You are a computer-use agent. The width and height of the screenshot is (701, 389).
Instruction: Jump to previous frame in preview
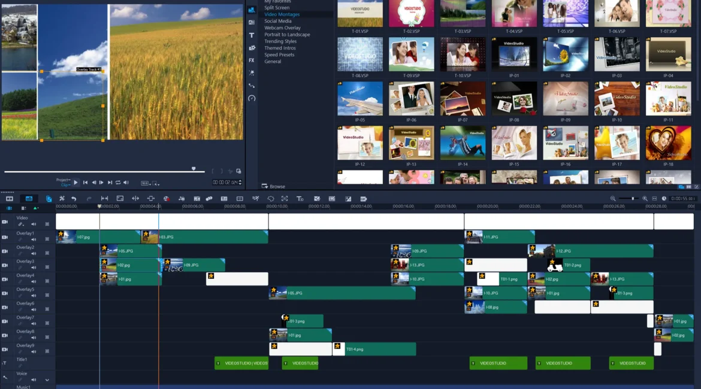tap(93, 183)
